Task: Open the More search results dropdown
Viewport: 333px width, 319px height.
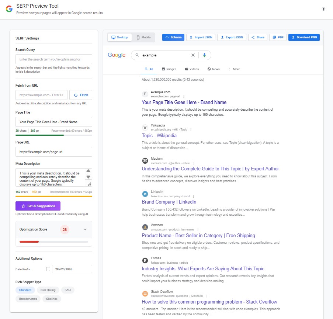Action: pyautogui.click(x=234, y=69)
